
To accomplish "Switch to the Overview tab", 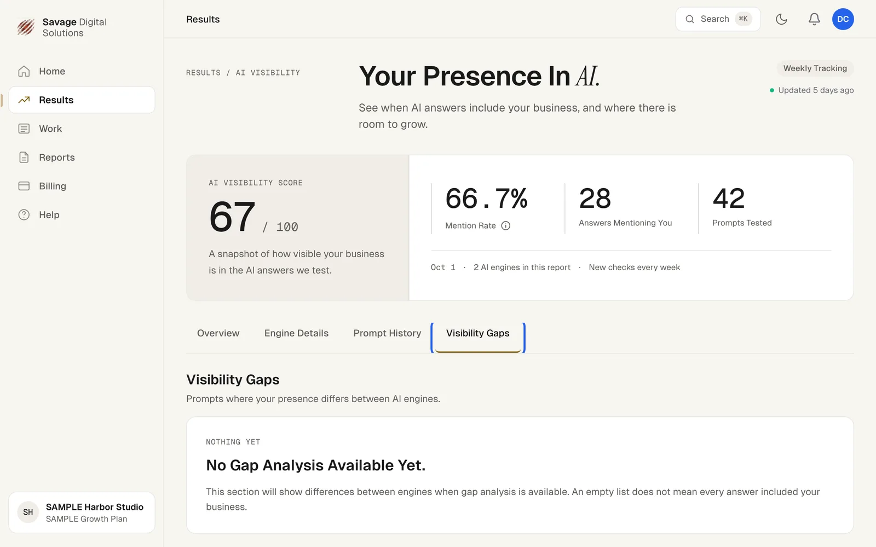I will 218,334.
